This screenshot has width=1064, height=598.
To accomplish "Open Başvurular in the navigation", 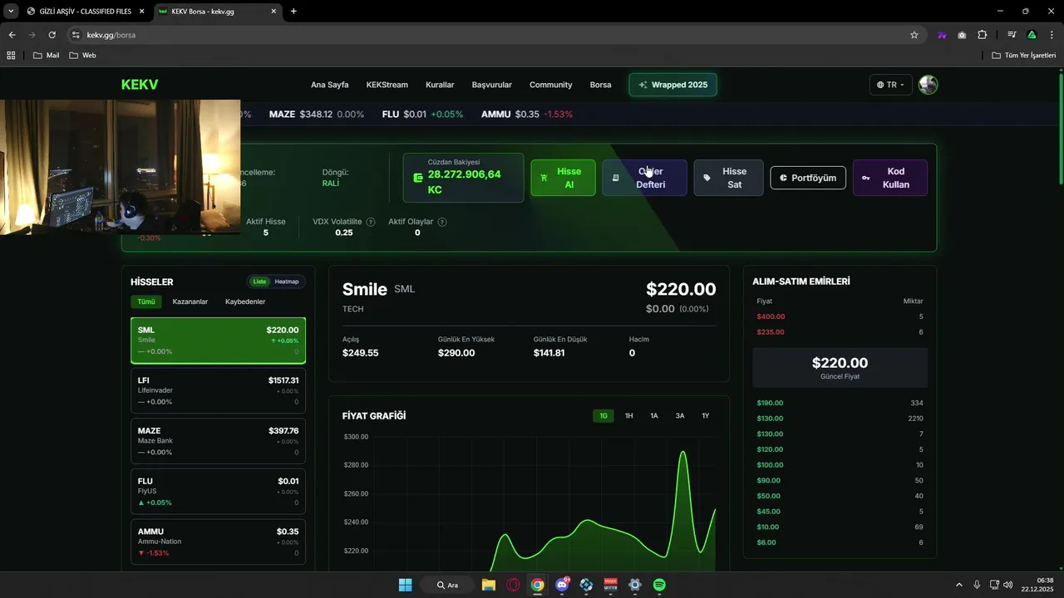I will click(492, 85).
